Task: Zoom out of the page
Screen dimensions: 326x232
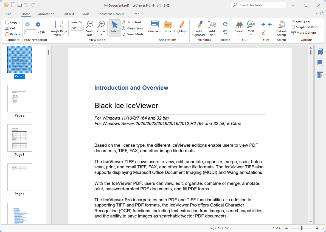Action: point(89,29)
